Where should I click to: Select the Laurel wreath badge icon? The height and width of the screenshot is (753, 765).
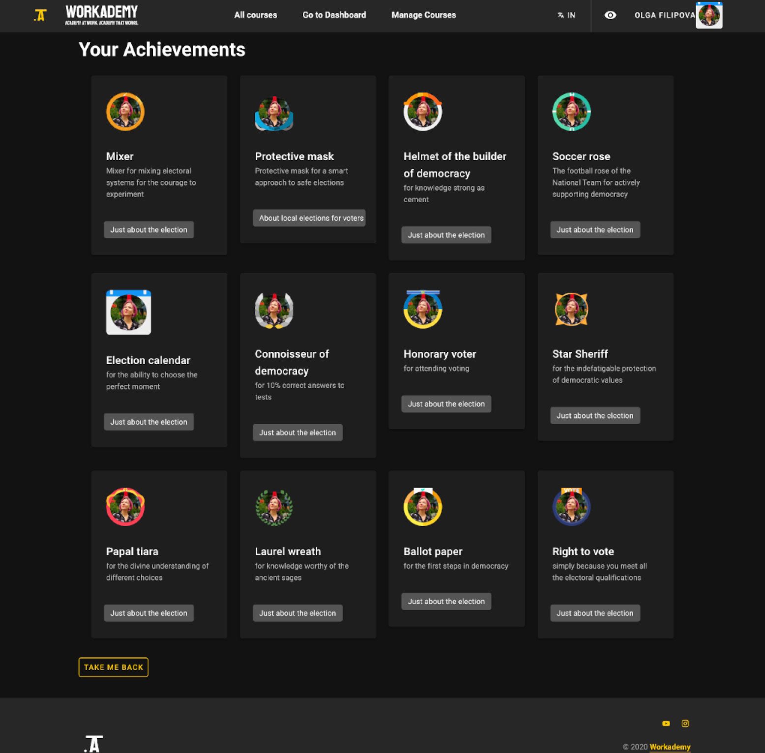(274, 507)
